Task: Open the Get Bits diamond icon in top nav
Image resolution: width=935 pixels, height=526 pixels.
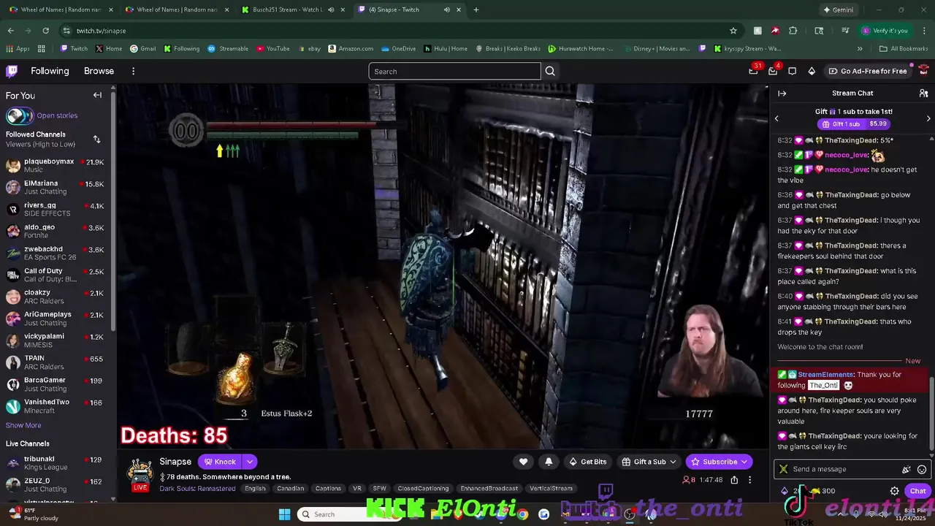Action: tap(812, 71)
